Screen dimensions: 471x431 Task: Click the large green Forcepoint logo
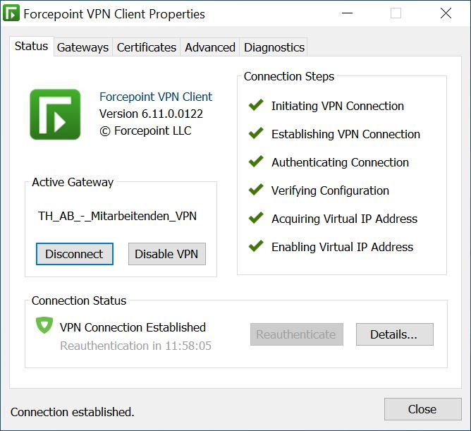(55, 114)
